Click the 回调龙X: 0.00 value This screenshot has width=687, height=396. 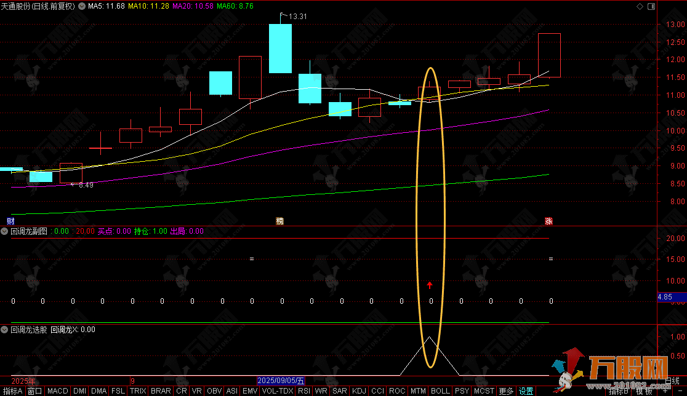click(73, 330)
